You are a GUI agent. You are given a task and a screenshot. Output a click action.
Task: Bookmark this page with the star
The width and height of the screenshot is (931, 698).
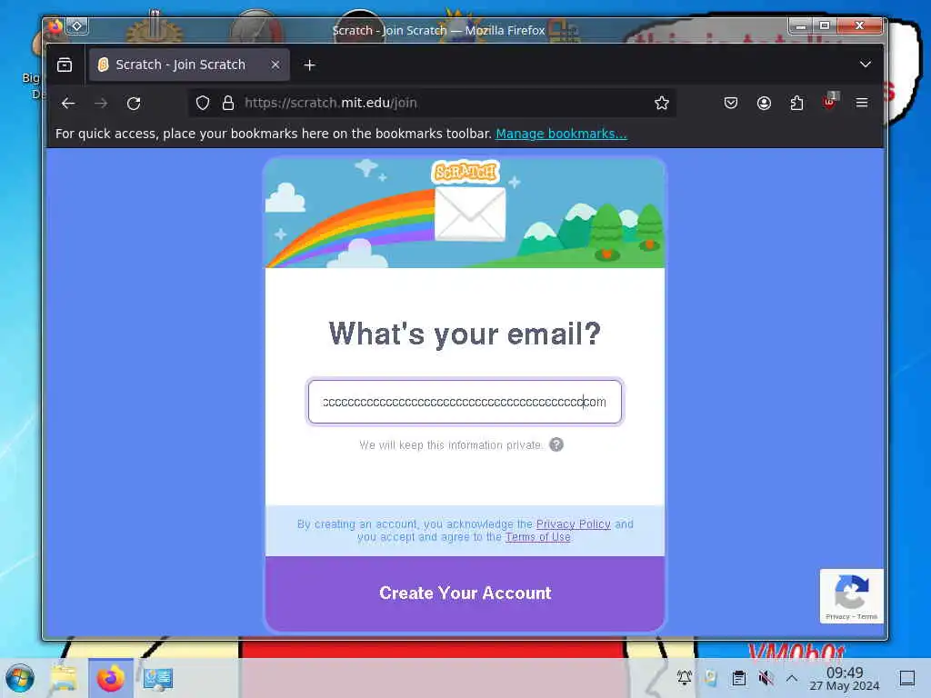[662, 104]
